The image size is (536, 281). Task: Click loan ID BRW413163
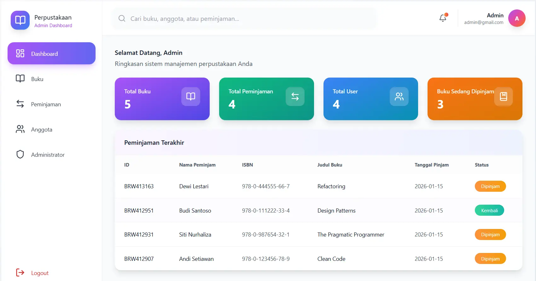139,186
